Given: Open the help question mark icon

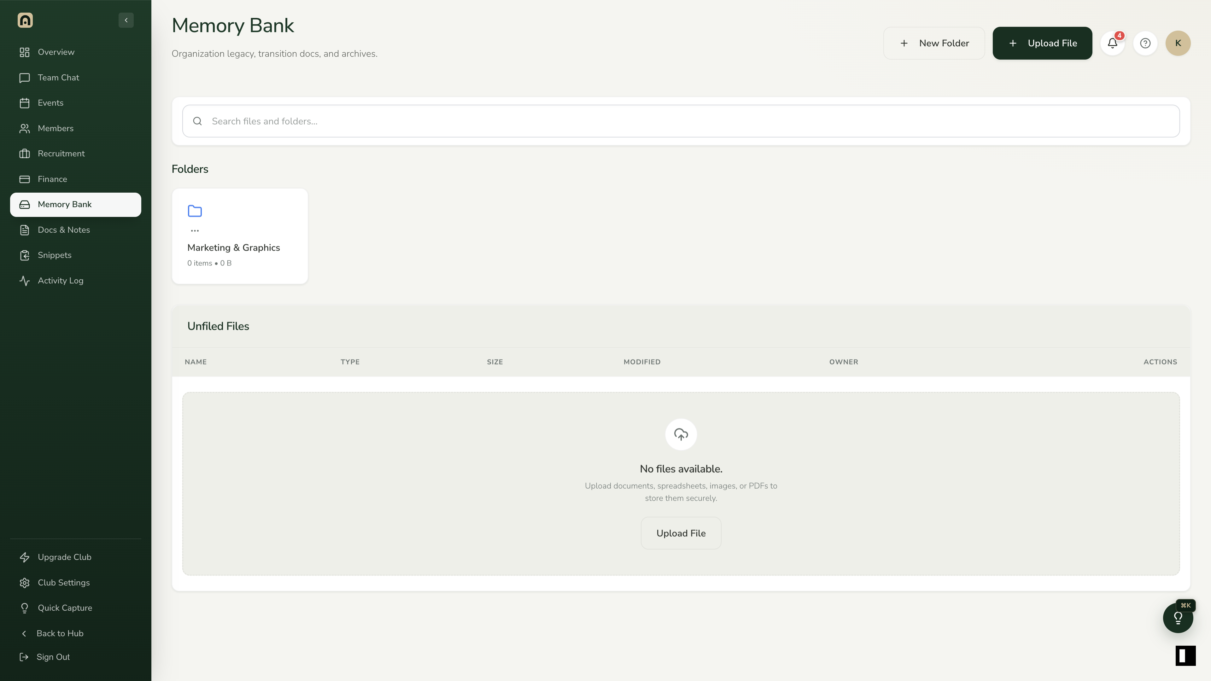Looking at the screenshot, I should pyautogui.click(x=1145, y=43).
